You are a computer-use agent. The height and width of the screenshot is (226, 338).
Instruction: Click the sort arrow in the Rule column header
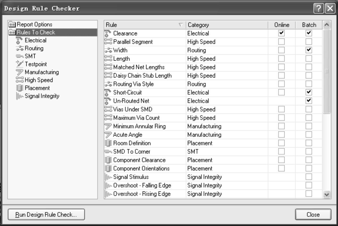[181, 25]
